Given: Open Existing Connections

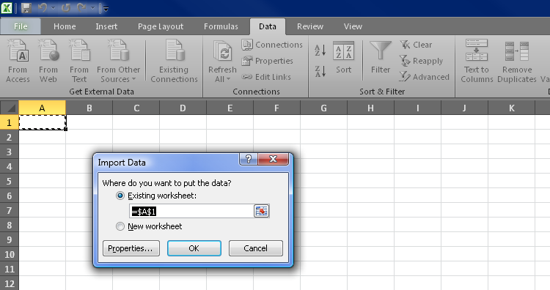Looking at the screenshot, I should [174, 62].
